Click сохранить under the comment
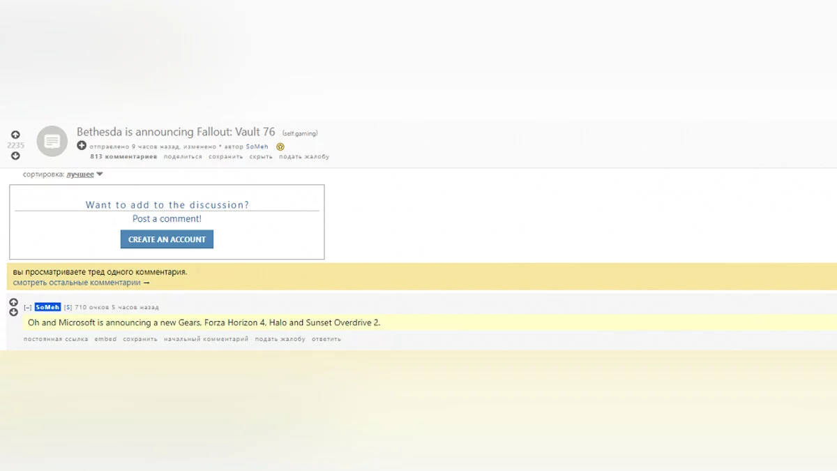837x471 pixels. (140, 339)
